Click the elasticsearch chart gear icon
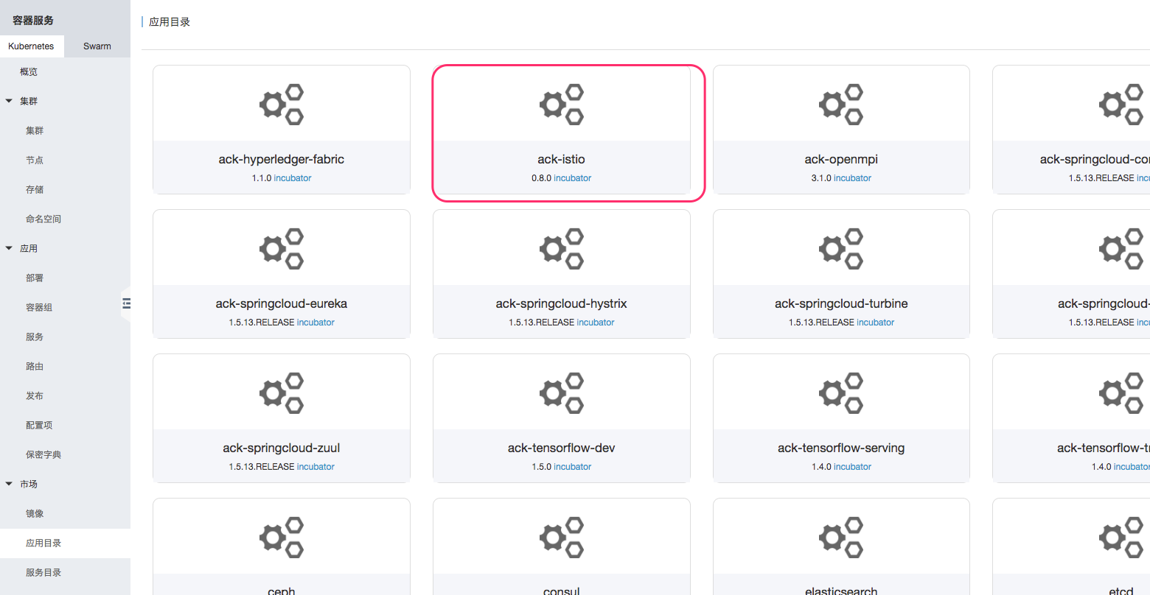The width and height of the screenshot is (1150, 595). click(841, 538)
